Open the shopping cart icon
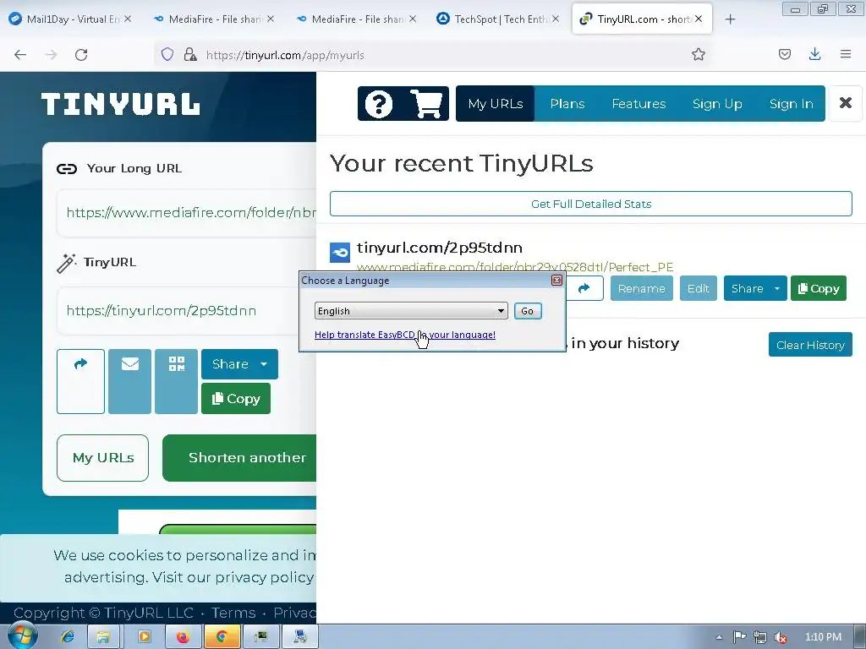This screenshot has height=649, width=866. [x=426, y=104]
